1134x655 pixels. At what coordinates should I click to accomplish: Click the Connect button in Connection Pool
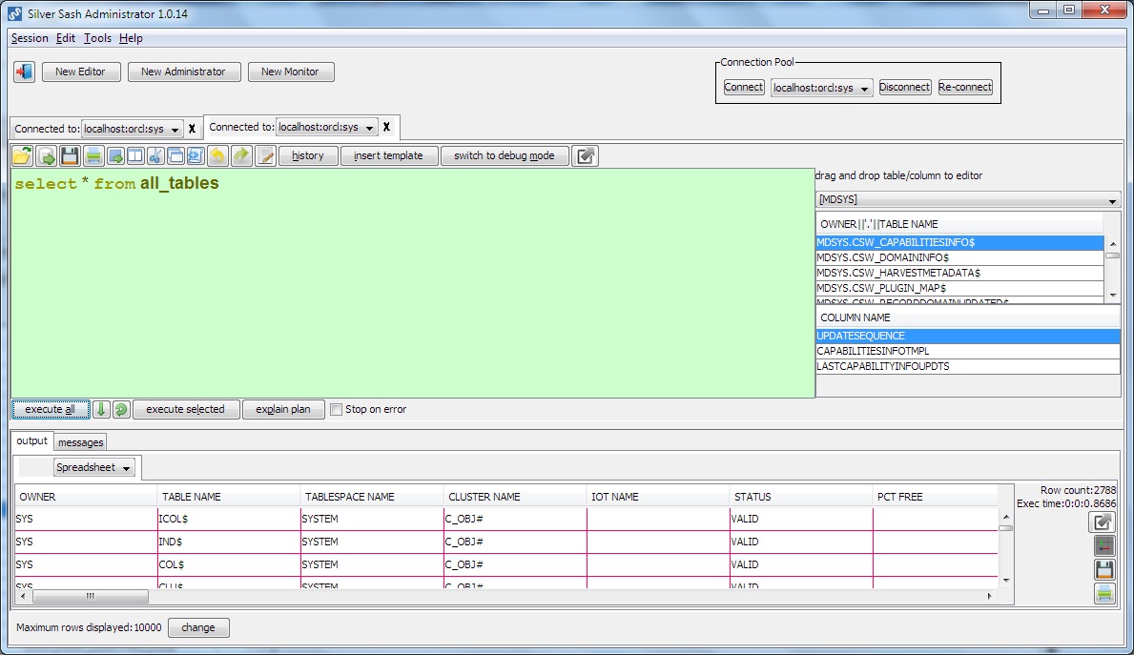coord(744,87)
